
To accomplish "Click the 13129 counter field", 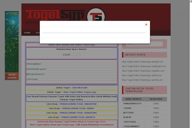I will click(71, 55).
